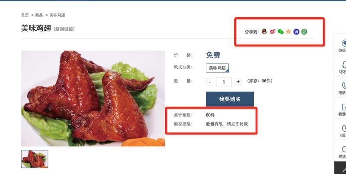Image resolution: width=346 pixels, height=174 pixels.
Task: Decrease quantity with minus button
Action: [x=210, y=82]
